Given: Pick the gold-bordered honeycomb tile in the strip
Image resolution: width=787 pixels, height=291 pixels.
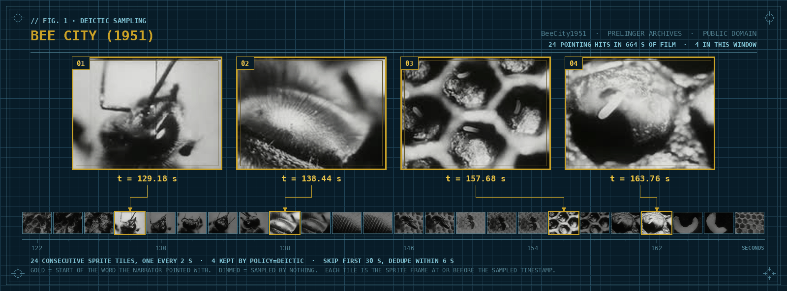Looking at the screenshot, I should (x=564, y=223).
